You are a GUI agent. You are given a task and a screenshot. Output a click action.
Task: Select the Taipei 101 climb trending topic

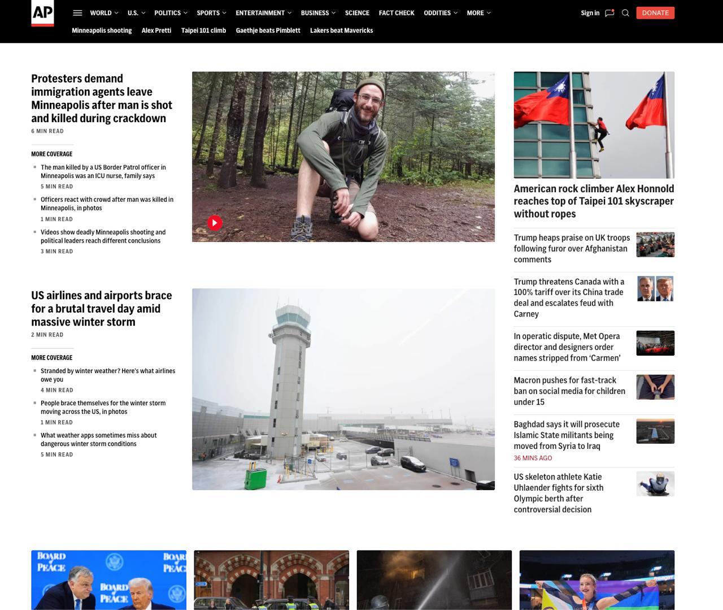[203, 31]
